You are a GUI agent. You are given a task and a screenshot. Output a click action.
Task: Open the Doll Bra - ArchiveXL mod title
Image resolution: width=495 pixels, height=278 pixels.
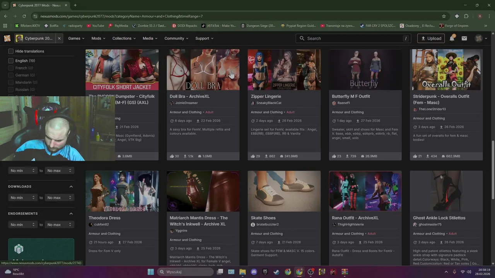[x=189, y=96]
